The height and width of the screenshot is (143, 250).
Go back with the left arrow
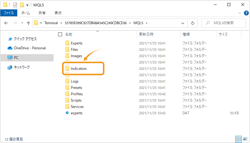[x=6, y=23]
